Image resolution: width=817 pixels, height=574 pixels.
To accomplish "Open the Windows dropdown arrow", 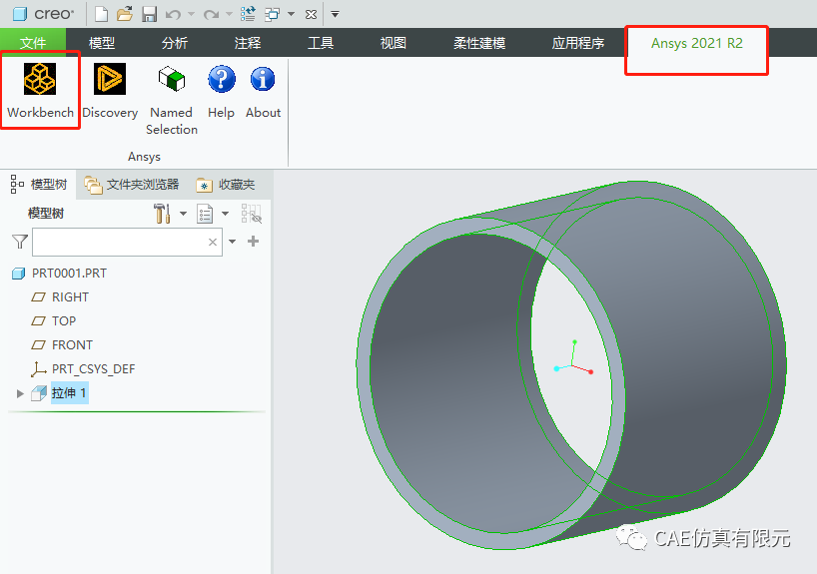I will pyautogui.click(x=292, y=15).
